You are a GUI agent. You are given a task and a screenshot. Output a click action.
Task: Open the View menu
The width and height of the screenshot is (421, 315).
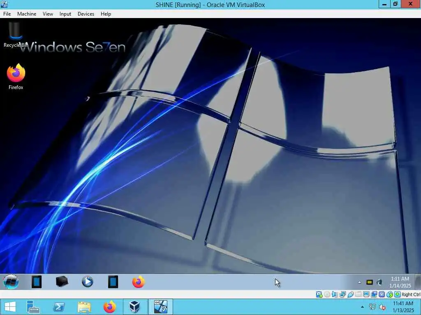pos(48,14)
